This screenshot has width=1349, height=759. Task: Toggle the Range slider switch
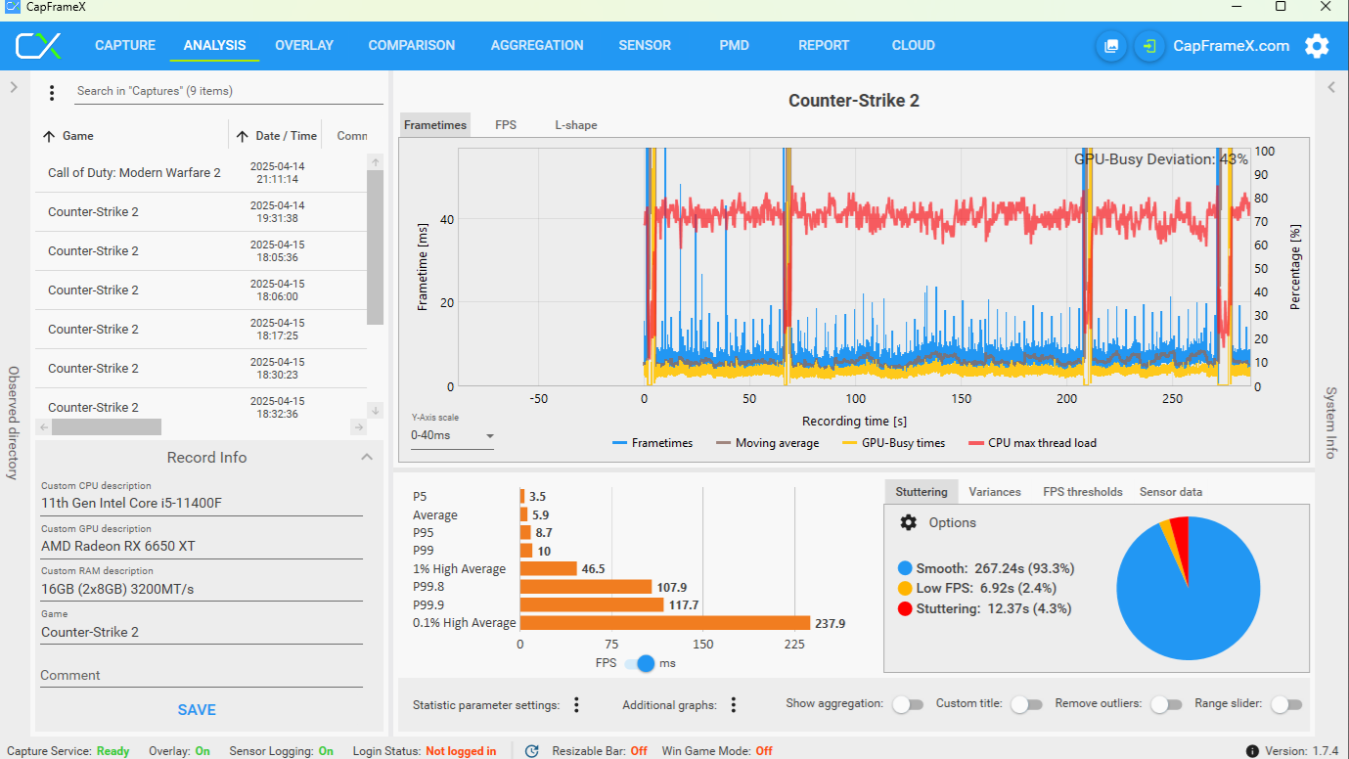pos(1286,704)
